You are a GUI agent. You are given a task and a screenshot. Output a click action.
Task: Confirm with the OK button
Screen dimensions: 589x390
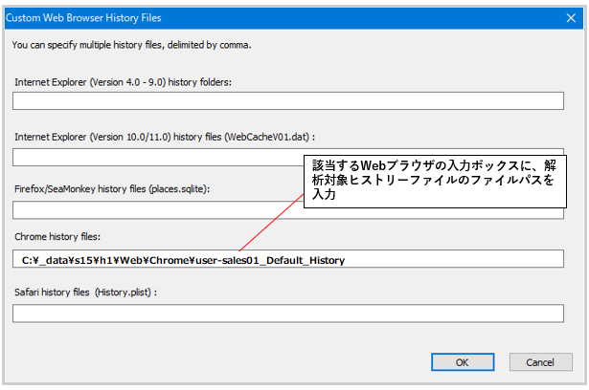point(463,362)
